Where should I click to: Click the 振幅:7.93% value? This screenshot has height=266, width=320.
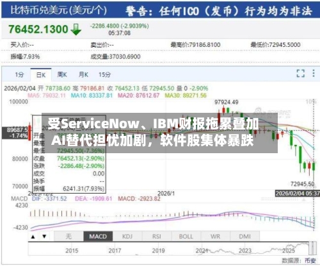click(25, 56)
